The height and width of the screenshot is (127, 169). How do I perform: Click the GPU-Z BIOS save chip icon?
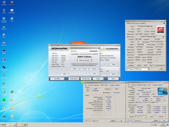163,37
